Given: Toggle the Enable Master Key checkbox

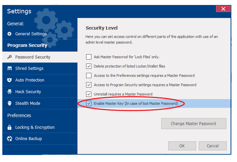Looking at the screenshot, I should pyautogui.click(x=89, y=103).
